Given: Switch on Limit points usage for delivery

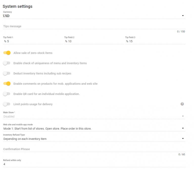Looking at the screenshot, I should click(x=7, y=104).
